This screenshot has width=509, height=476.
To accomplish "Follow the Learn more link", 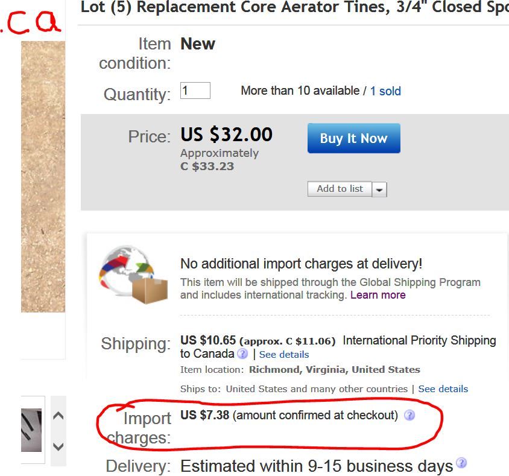I will [378, 295].
